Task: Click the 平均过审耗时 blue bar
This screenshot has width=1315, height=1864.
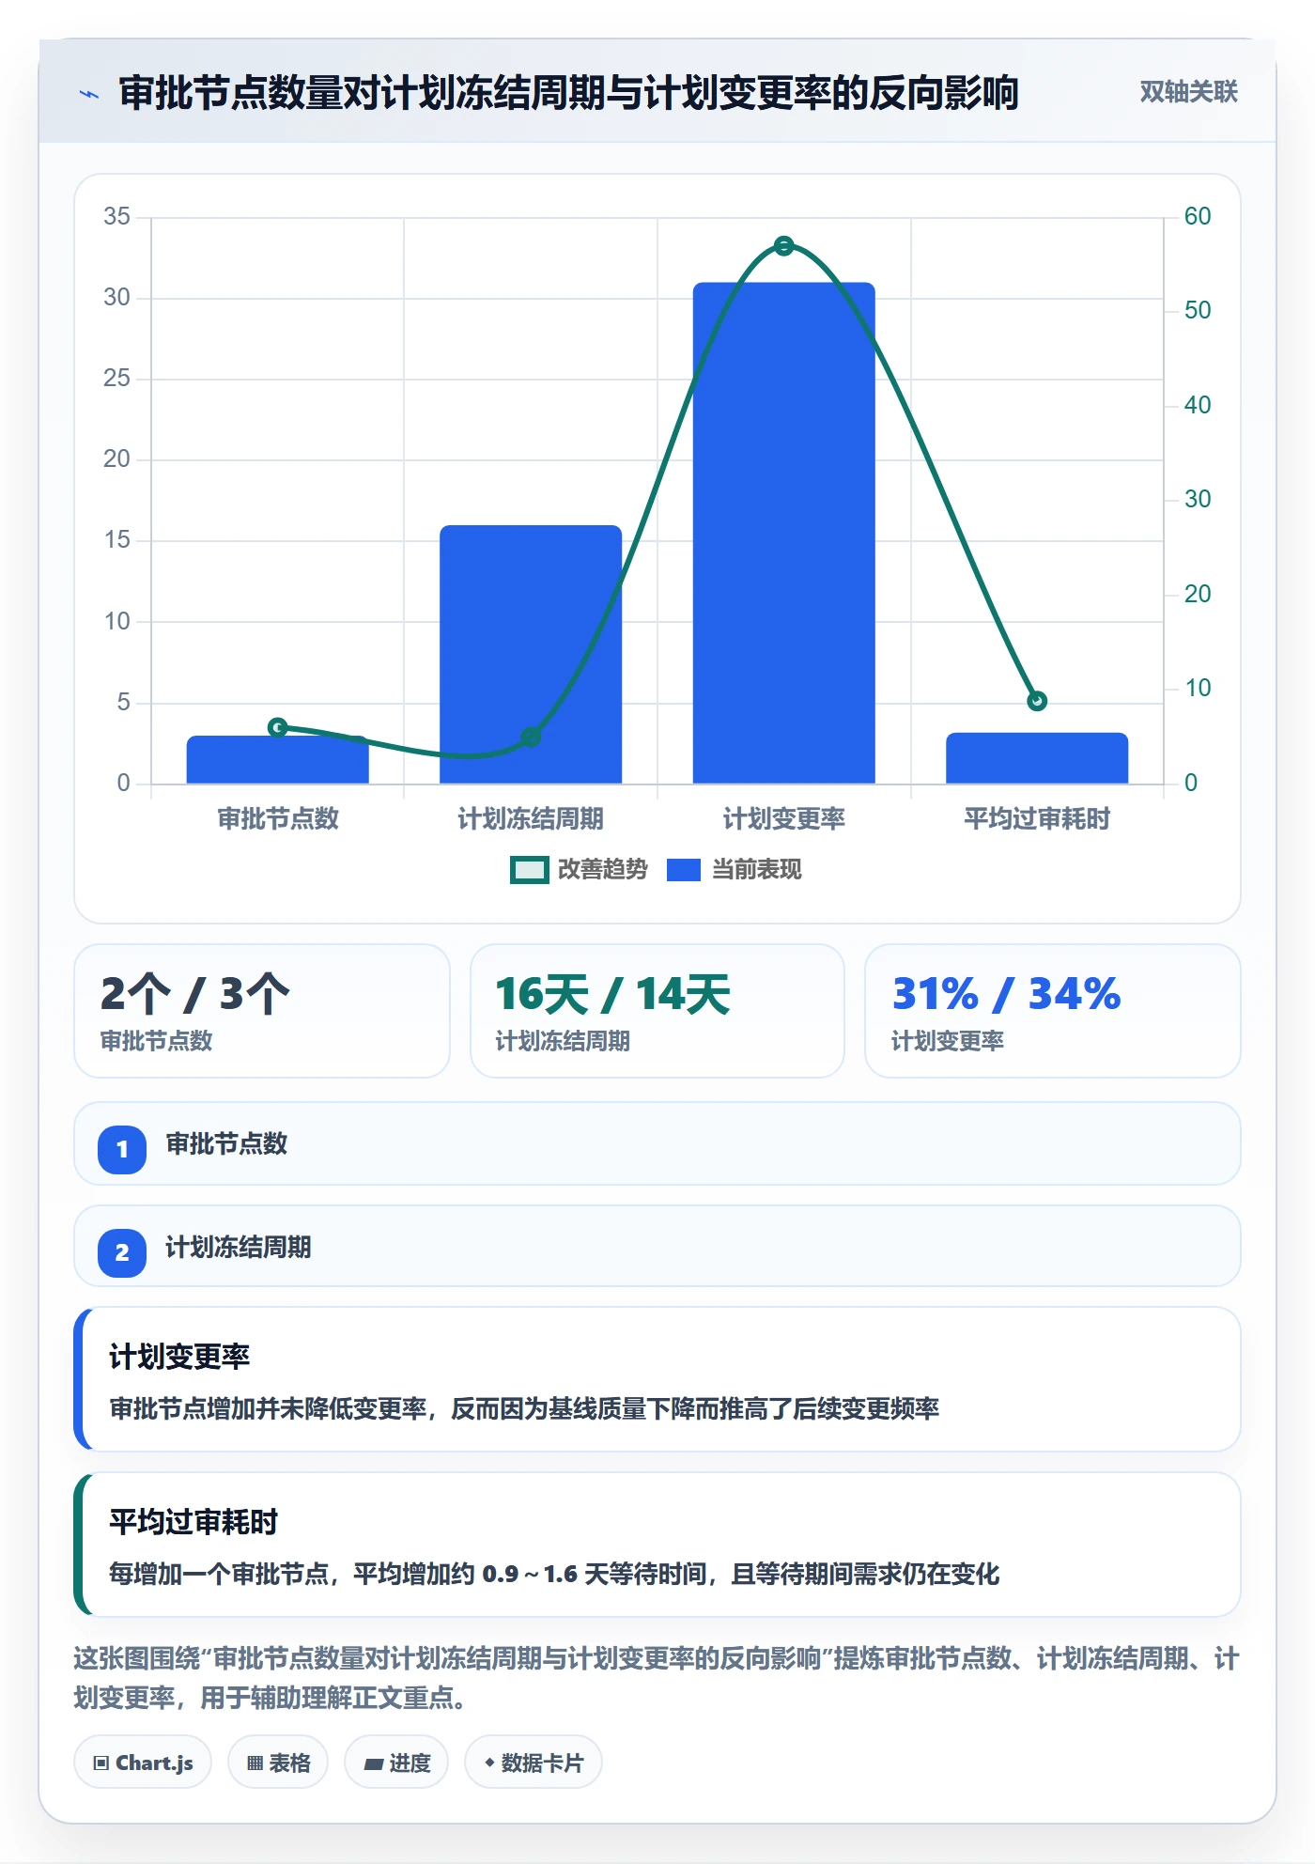Action: coord(1037,758)
